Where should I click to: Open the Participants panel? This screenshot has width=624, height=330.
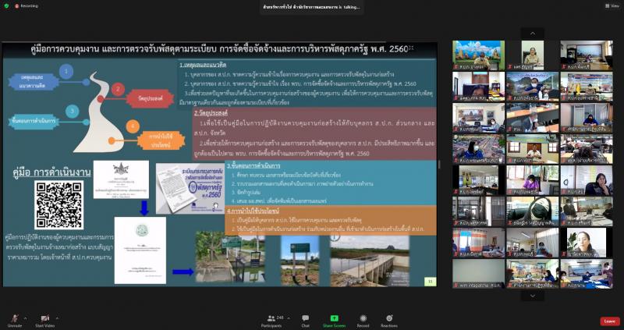coord(272,321)
